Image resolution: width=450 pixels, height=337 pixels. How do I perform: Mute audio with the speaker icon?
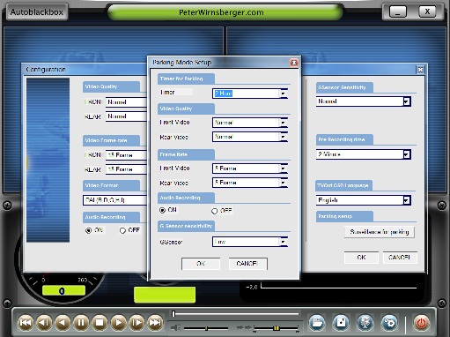tap(175, 327)
